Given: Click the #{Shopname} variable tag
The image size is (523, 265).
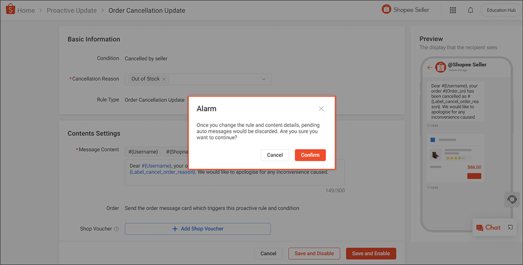Looking at the screenshot, I should (x=176, y=152).
